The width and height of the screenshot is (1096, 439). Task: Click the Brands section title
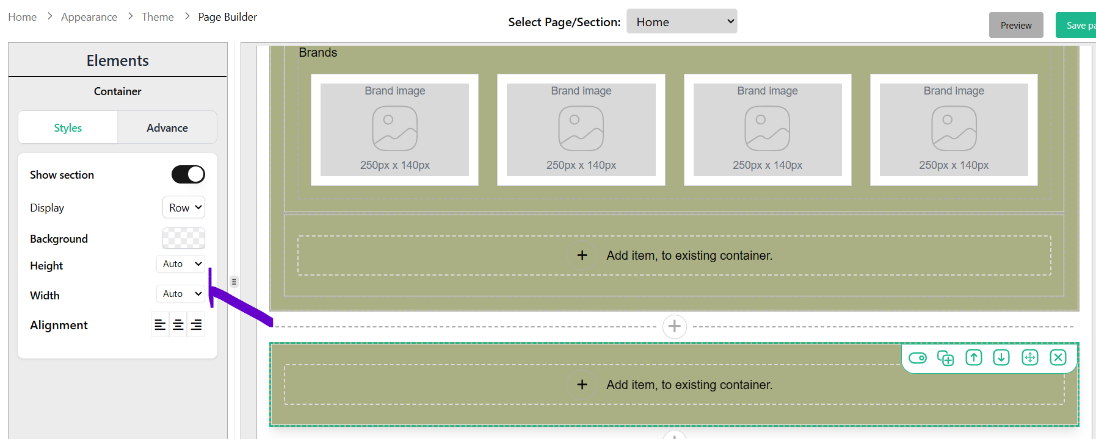(318, 52)
